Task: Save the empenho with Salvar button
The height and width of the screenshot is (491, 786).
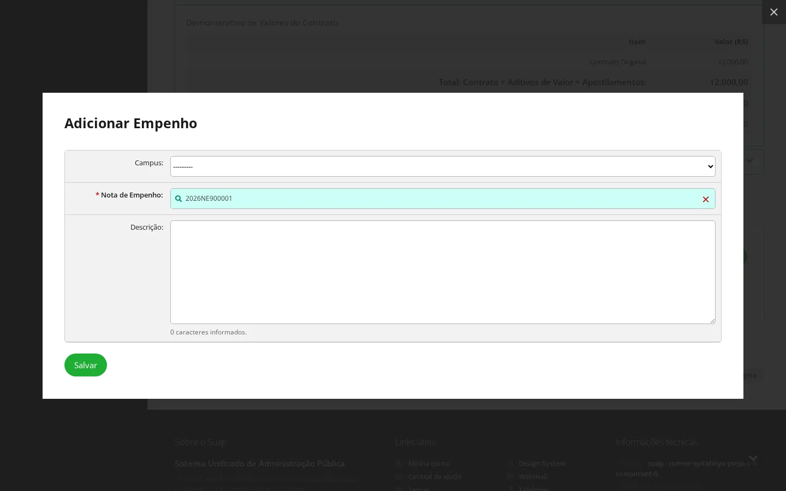Action: pyautogui.click(x=86, y=365)
